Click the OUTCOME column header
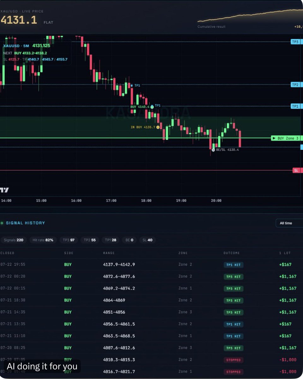 point(232,253)
